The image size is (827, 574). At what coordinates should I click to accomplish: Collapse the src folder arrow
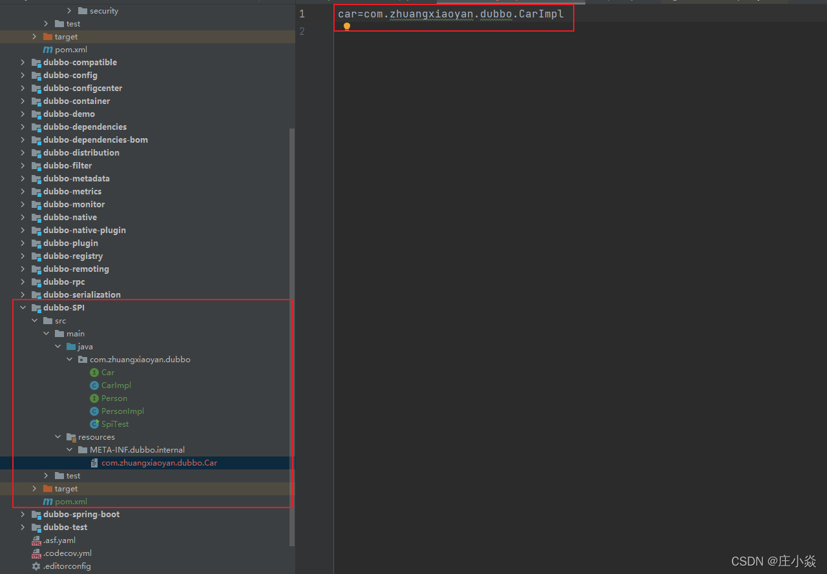tap(34, 321)
